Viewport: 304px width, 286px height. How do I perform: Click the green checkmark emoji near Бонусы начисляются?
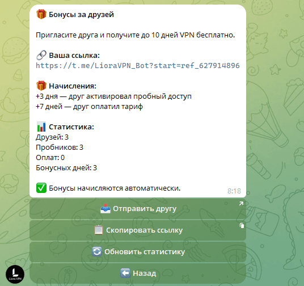coord(41,188)
